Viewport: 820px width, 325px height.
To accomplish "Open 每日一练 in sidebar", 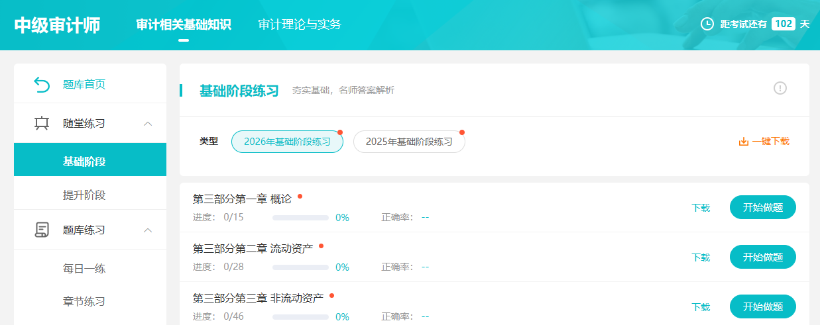I will coord(84,268).
